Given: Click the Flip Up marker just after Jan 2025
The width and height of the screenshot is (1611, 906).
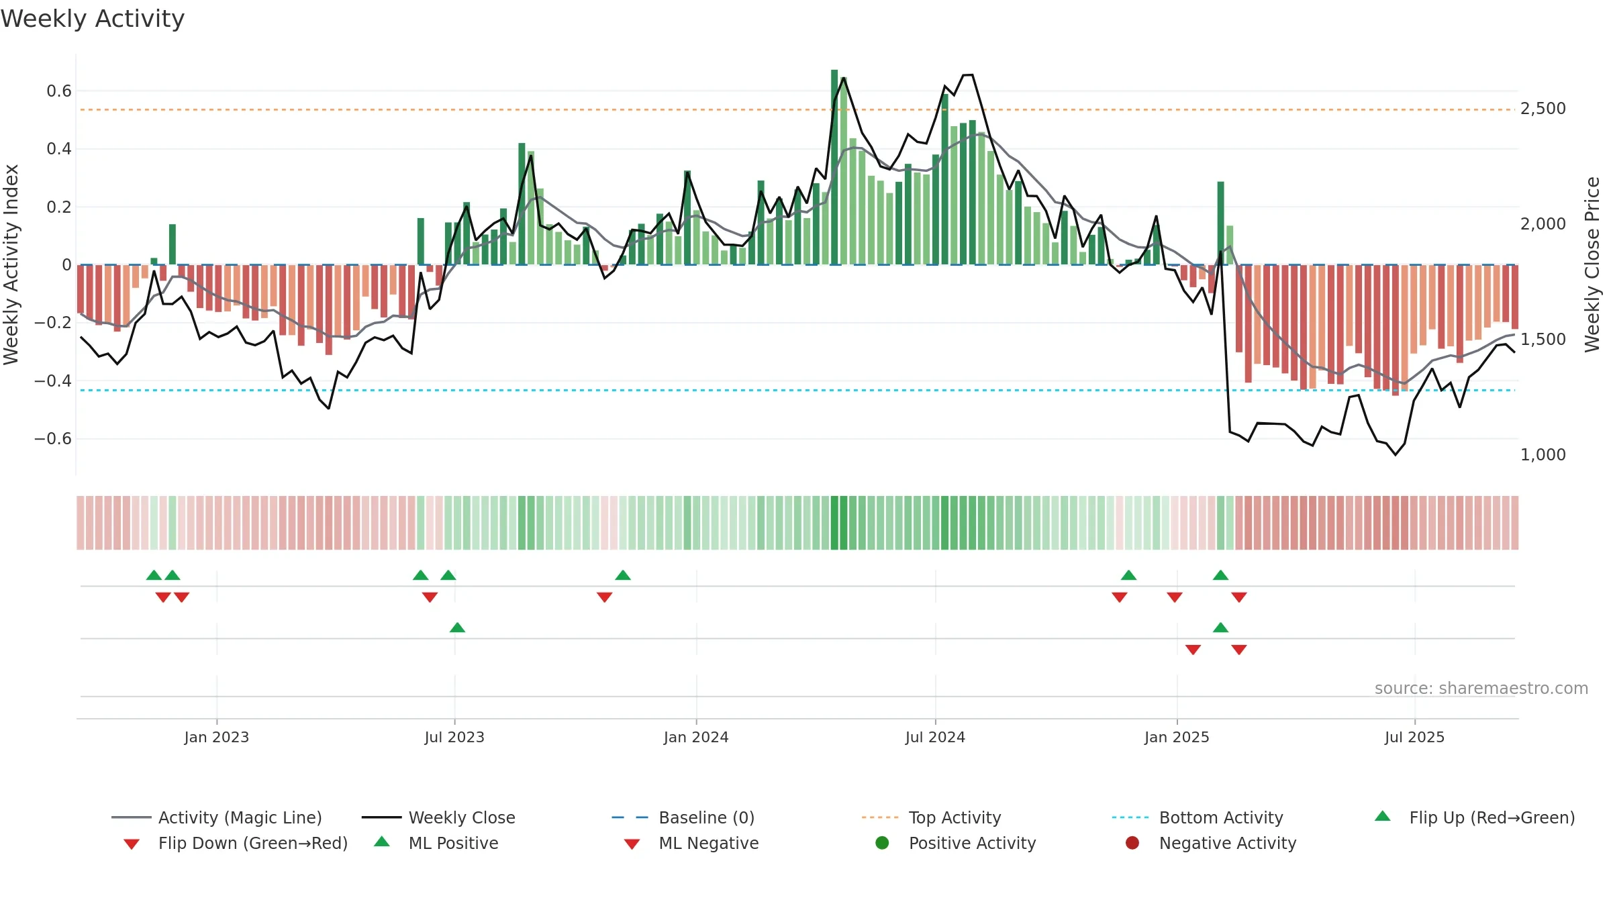Looking at the screenshot, I should (x=1221, y=575).
